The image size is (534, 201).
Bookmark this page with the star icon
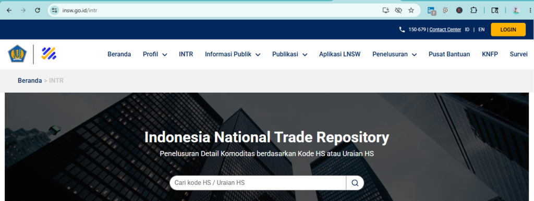click(x=411, y=10)
